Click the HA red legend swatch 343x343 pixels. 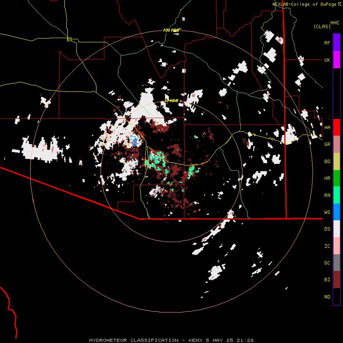pyautogui.click(x=337, y=127)
